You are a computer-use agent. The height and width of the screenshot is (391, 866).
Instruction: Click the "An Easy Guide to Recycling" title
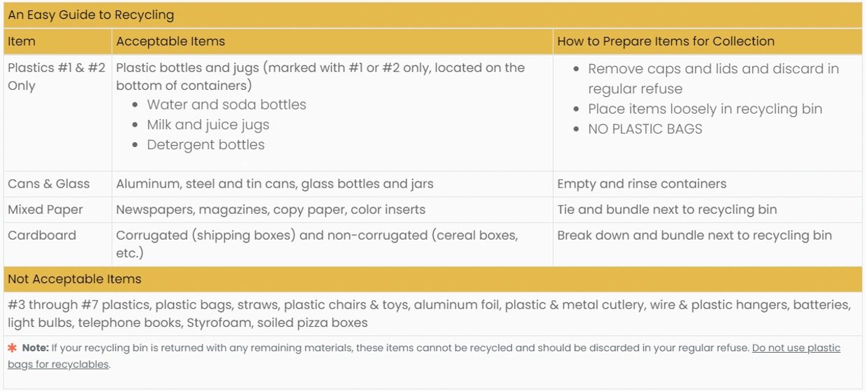click(91, 15)
